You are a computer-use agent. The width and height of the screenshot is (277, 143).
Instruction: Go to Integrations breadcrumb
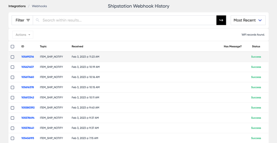point(17,6)
